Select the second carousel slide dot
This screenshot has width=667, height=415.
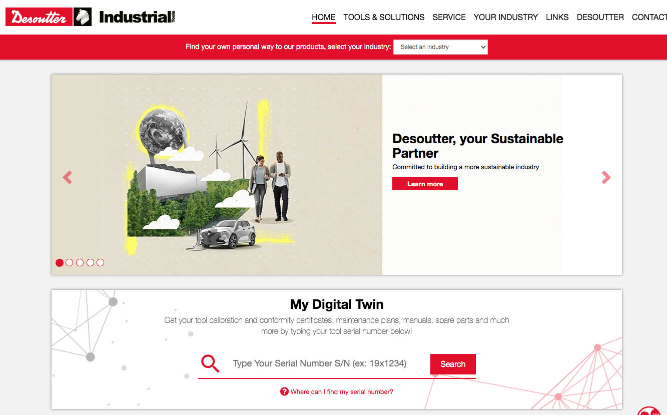[x=70, y=262]
